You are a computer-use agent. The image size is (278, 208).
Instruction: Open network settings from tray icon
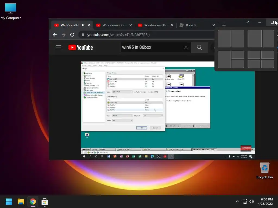tap(245, 201)
